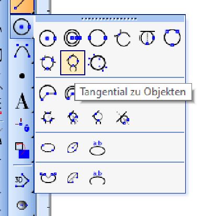Select ellipse with a:b ratio tool

click(x=97, y=148)
